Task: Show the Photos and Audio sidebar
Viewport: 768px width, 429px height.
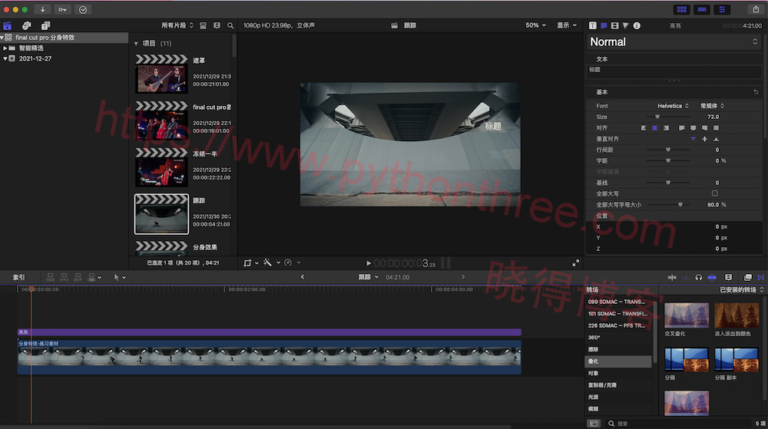Action: point(27,25)
